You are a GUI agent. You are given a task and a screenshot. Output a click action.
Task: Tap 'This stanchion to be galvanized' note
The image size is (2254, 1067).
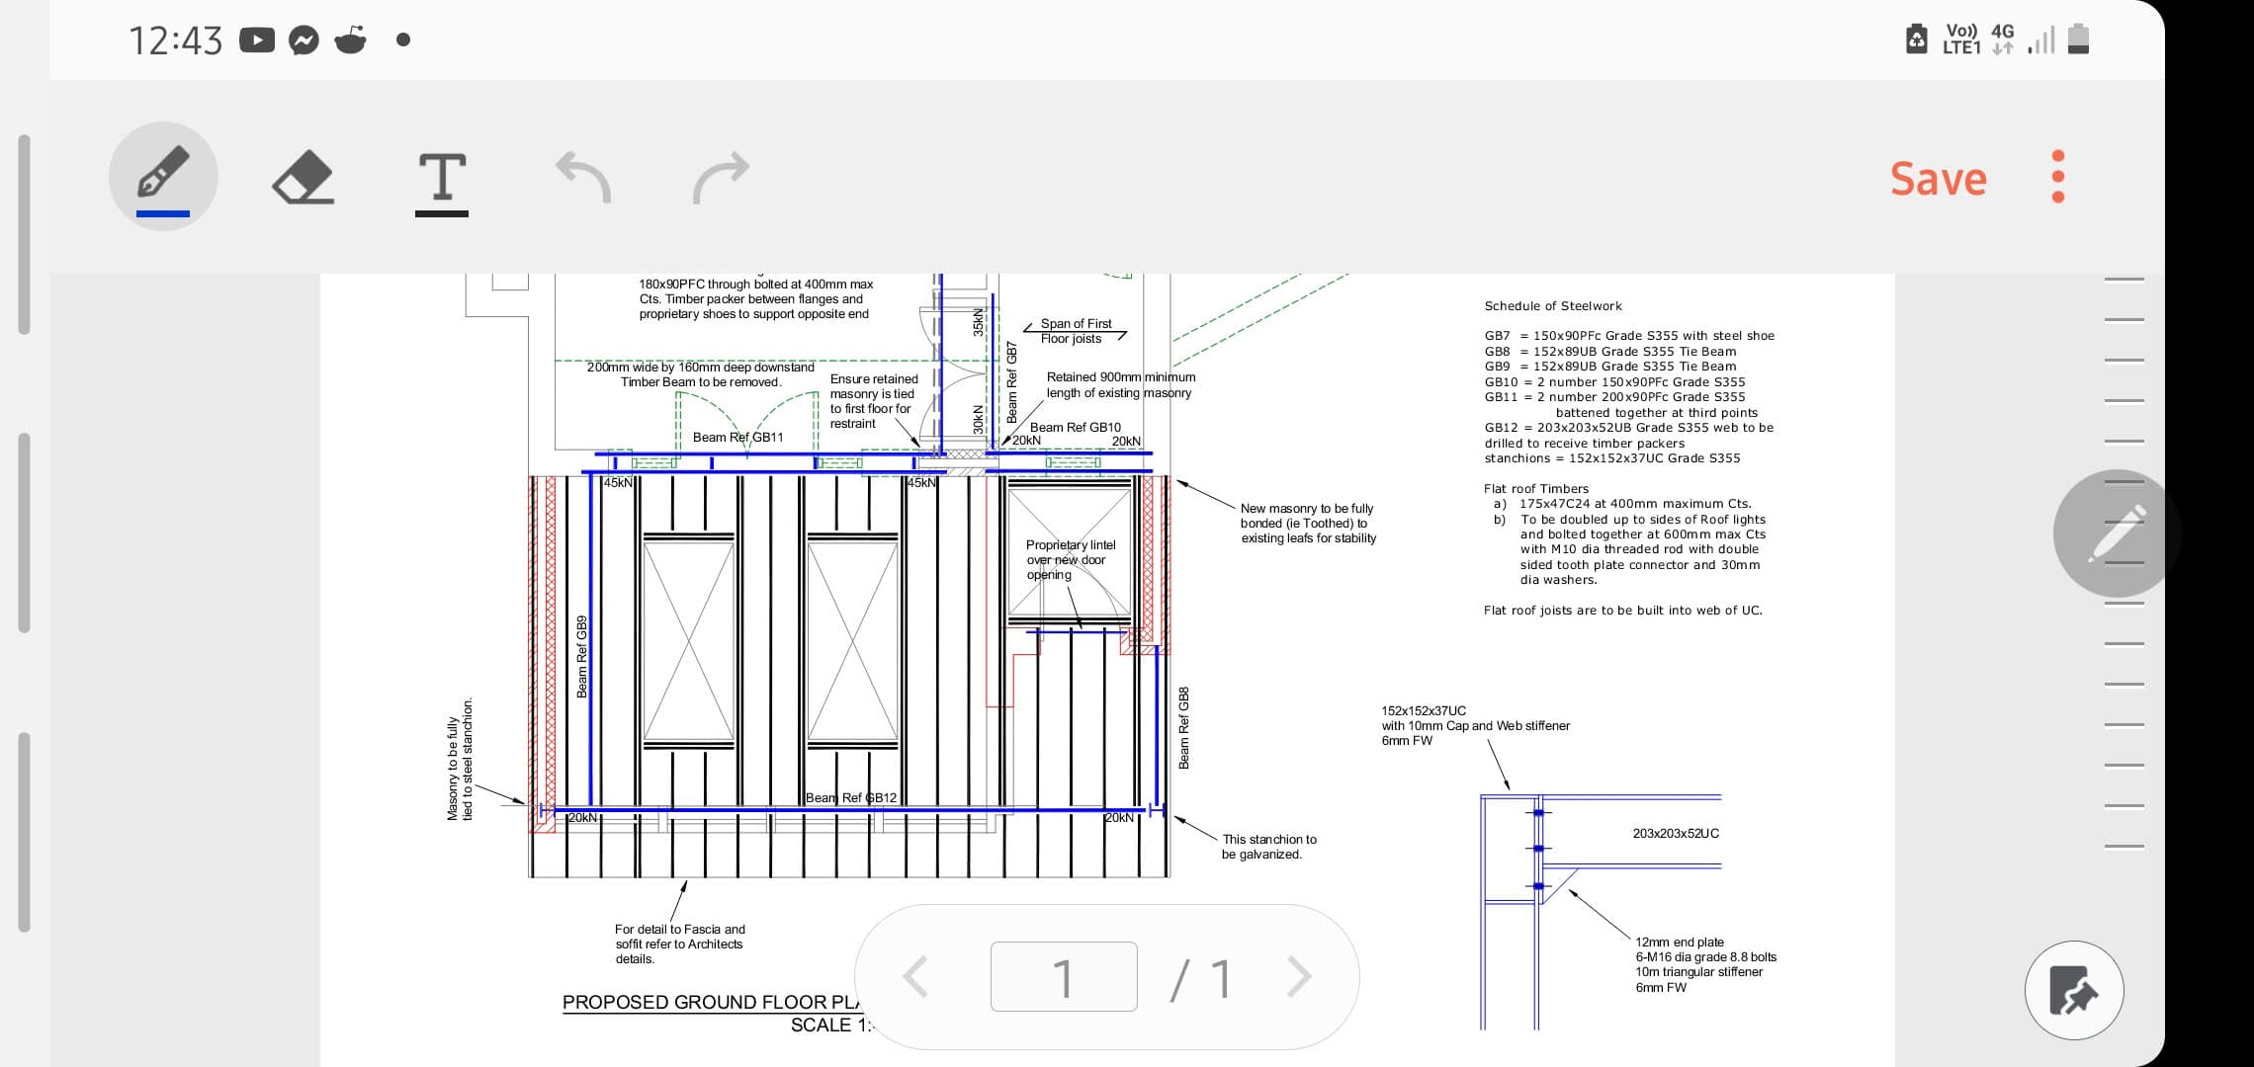click(1268, 847)
